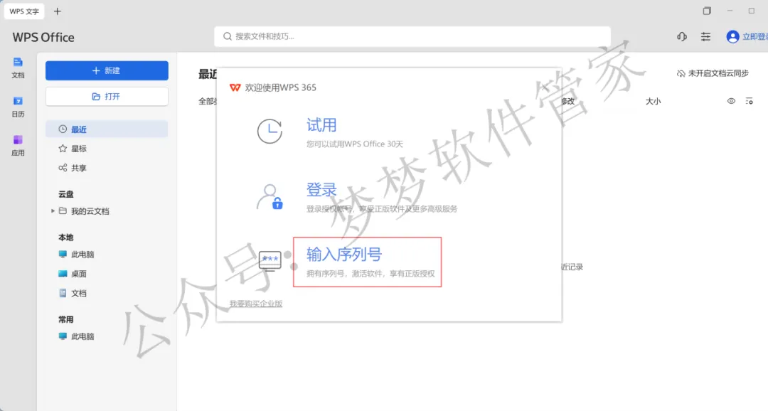Image resolution: width=768 pixels, height=411 pixels.
Task: Click the WPS logo in dialog title
Action: click(x=235, y=87)
